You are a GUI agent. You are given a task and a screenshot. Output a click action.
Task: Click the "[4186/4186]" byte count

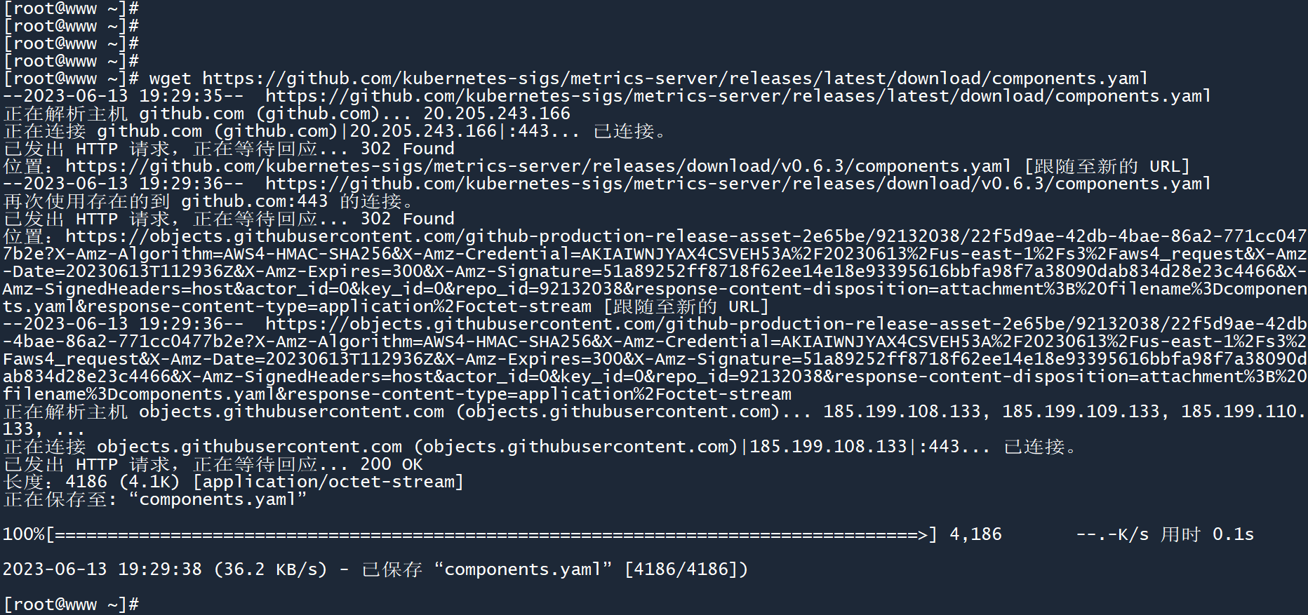click(x=686, y=569)
